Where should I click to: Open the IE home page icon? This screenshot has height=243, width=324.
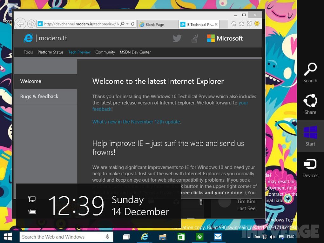point(234,24)
